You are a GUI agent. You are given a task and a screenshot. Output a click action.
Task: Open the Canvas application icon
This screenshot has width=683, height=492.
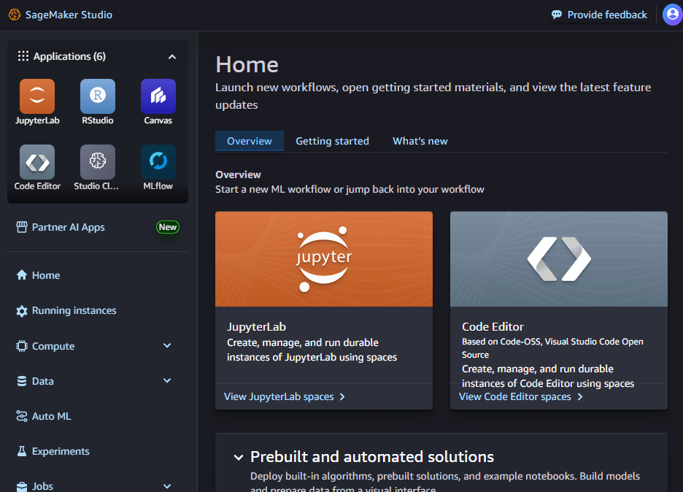158,96
